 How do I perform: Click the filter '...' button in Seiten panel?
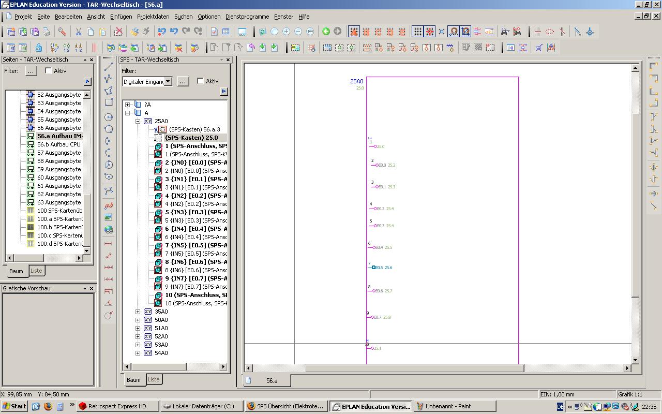click(31, 71)
